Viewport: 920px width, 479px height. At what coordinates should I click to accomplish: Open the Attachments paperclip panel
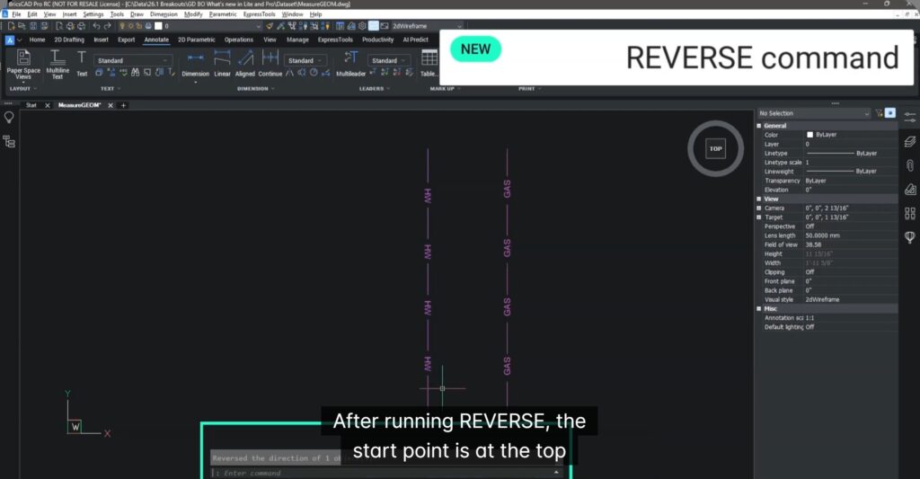pyautogui.click(x=910, y=165)
